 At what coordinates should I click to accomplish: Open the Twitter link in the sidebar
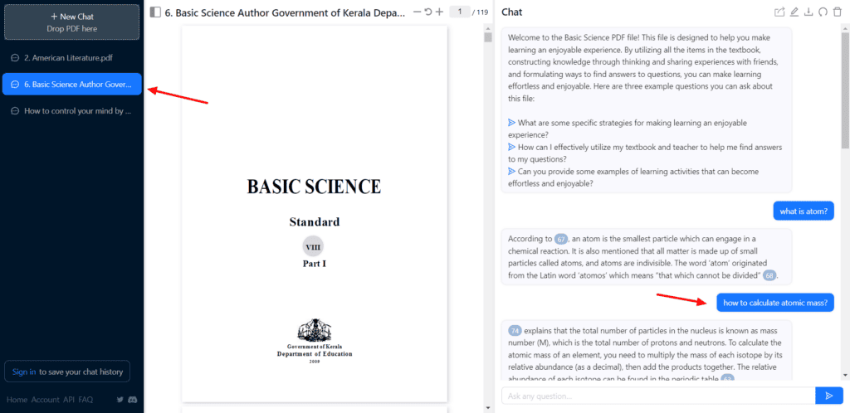pyautogui.click(x=120, y=400)
